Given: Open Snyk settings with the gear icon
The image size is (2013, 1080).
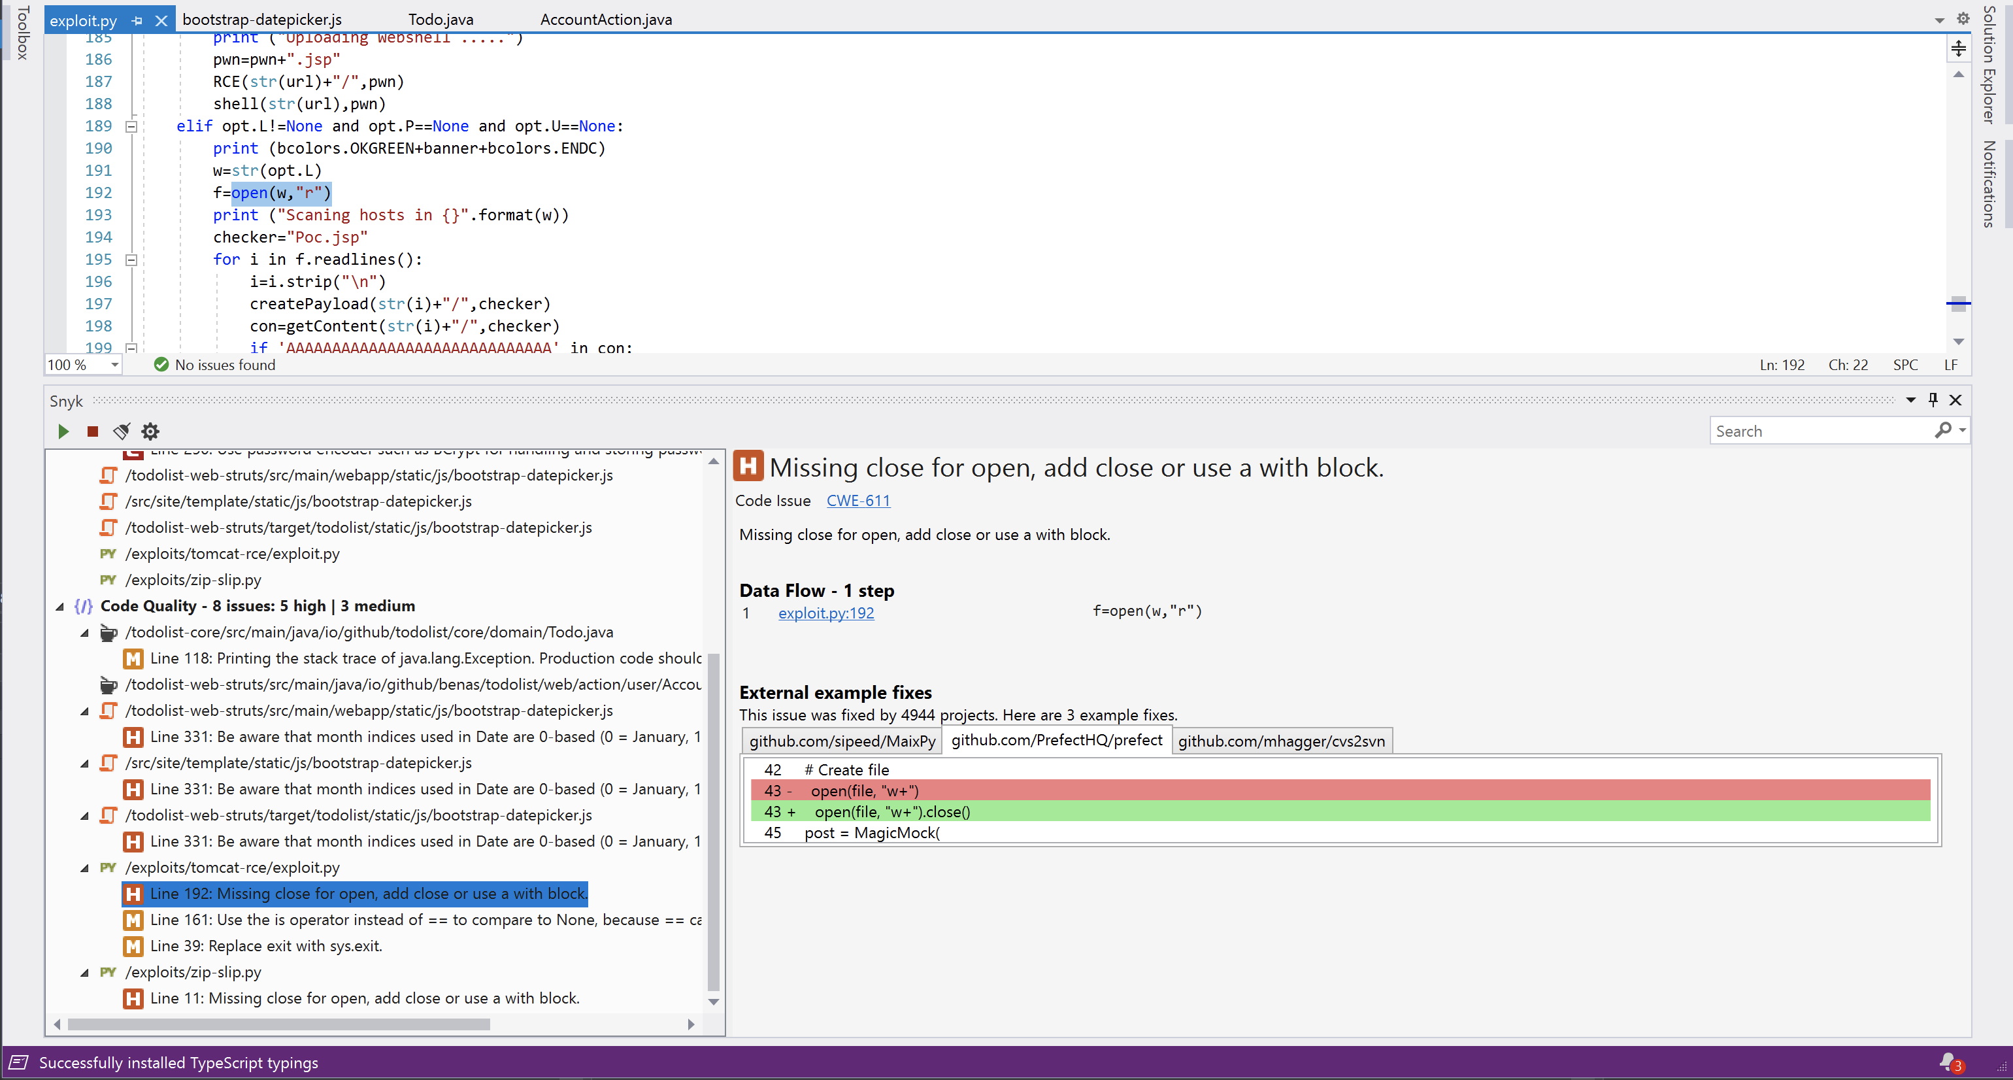Looking at the screenshot, I should [150, 431].
